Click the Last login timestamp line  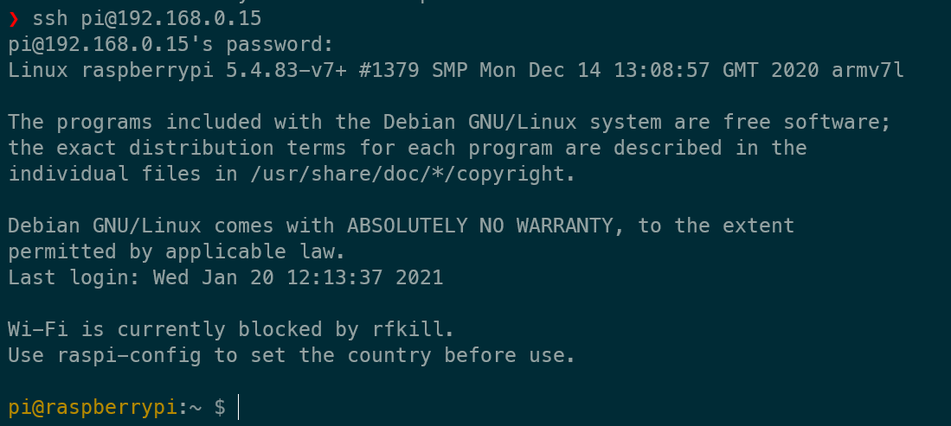(x=226, y=278)
